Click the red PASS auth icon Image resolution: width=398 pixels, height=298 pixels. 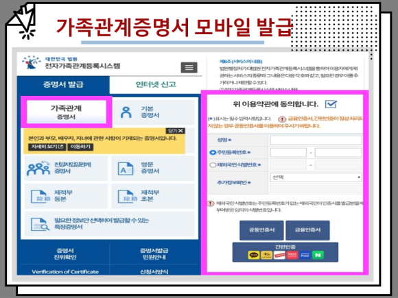[292, 255]
